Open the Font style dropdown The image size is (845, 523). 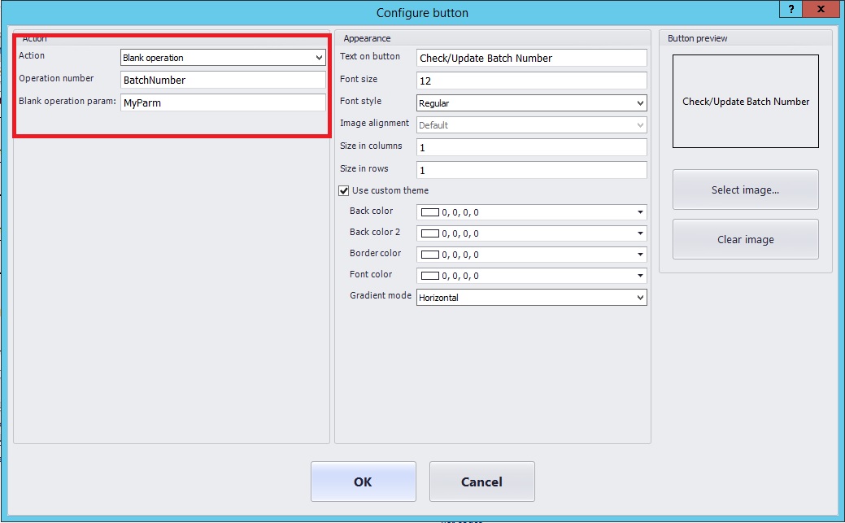pyautogui.click(x=641, y=103)
